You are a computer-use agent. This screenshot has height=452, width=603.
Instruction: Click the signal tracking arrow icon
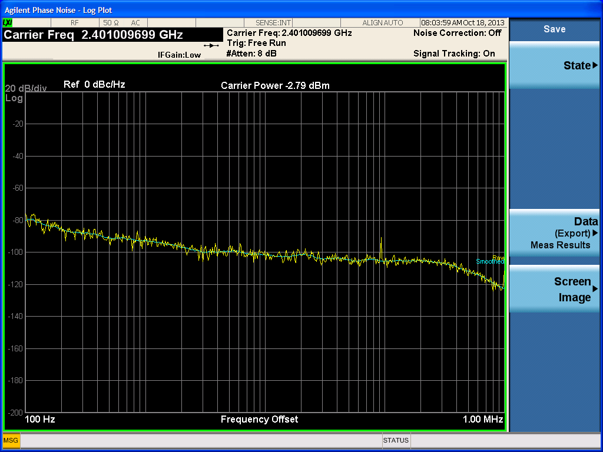coord(211,46)
